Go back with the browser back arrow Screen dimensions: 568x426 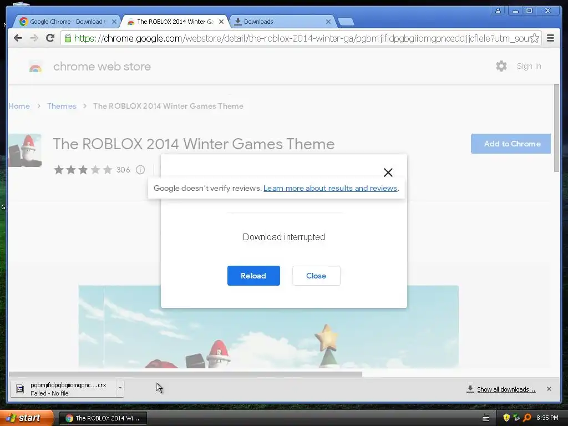[x=18, y=38]
